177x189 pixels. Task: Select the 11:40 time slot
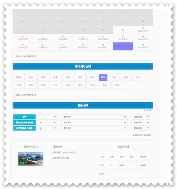pyautogui.click(x=114, y=77)
